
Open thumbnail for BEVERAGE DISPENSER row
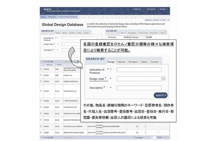click(158, 126)
